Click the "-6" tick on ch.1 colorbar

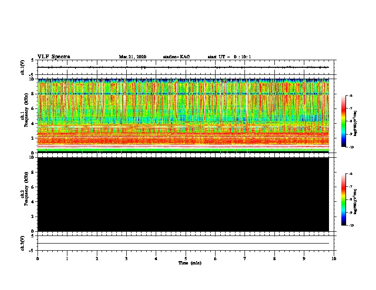[x=350, y=96]
